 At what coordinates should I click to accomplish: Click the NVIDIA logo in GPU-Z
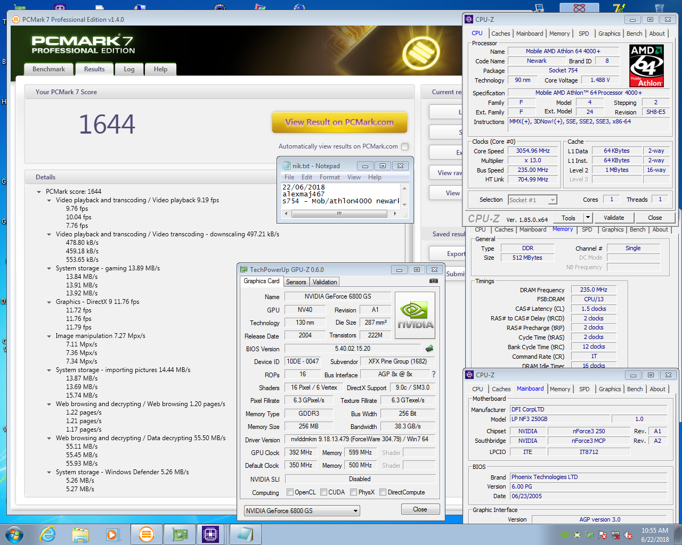[x=415, y=315]
